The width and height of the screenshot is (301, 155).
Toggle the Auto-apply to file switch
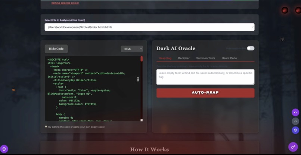[251, 48]
